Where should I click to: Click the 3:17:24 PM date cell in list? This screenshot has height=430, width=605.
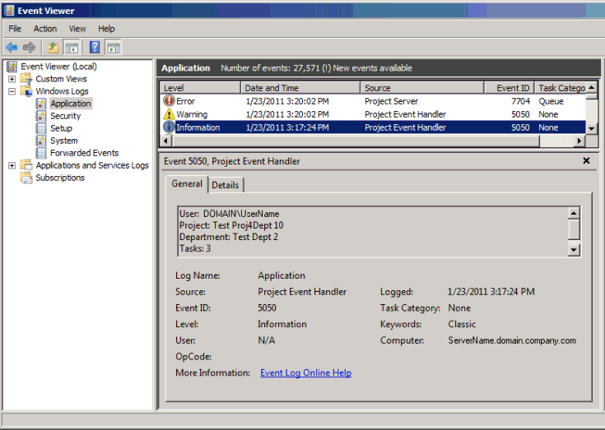287,127
